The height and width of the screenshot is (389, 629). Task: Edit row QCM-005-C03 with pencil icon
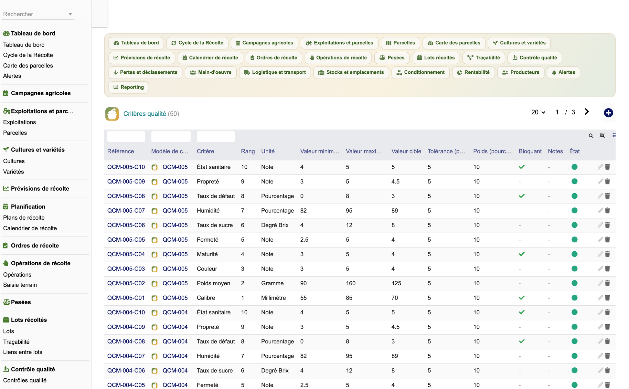[x=600, y=269]
